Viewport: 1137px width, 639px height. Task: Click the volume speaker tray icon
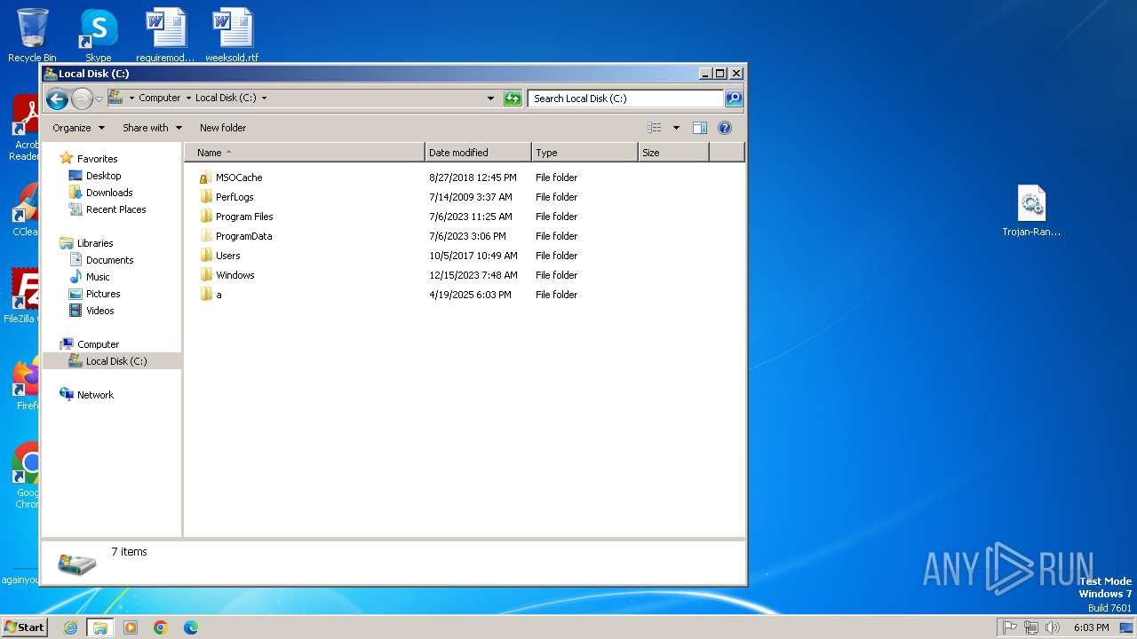click(1053, 627)
